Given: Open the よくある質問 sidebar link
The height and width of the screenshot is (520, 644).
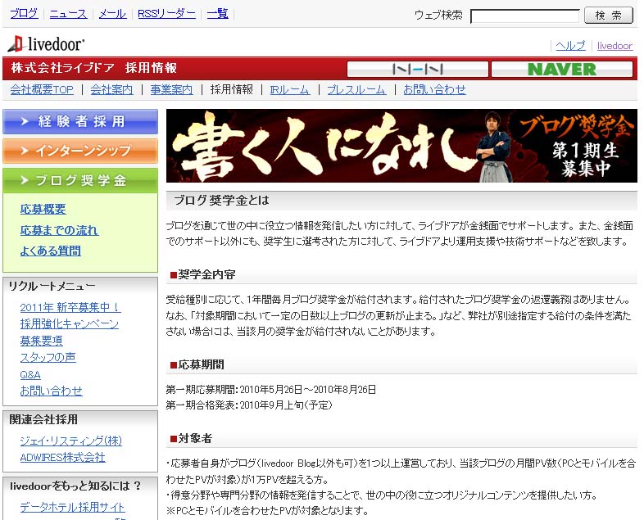Looking at the screenshot, I should 51,251.
